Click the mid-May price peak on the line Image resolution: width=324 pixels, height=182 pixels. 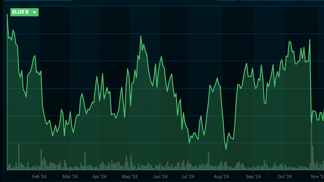click(x=141, y=36)
